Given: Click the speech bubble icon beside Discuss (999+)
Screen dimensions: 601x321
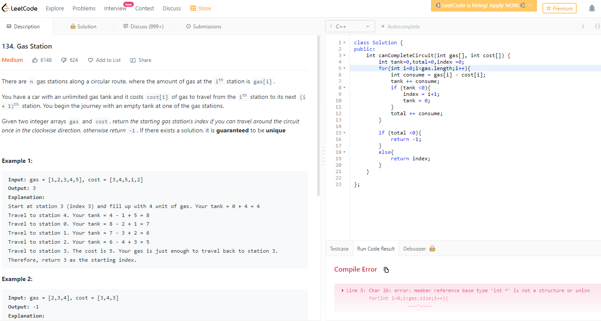Looking at the screenshot, I should click(126, 26).
